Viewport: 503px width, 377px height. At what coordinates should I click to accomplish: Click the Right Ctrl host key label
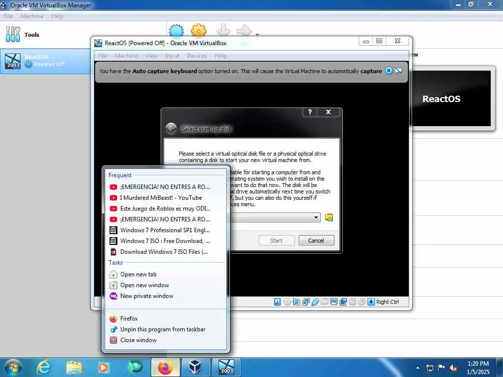coord(387,302)
